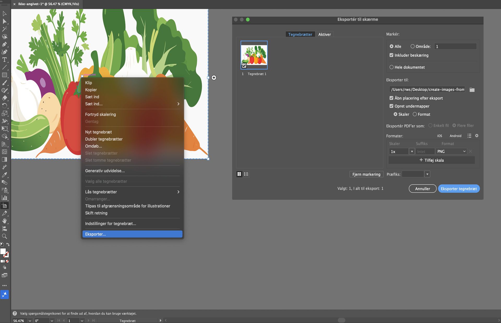Select the Tegnebræt 1 thumbnail

point(254,55)
